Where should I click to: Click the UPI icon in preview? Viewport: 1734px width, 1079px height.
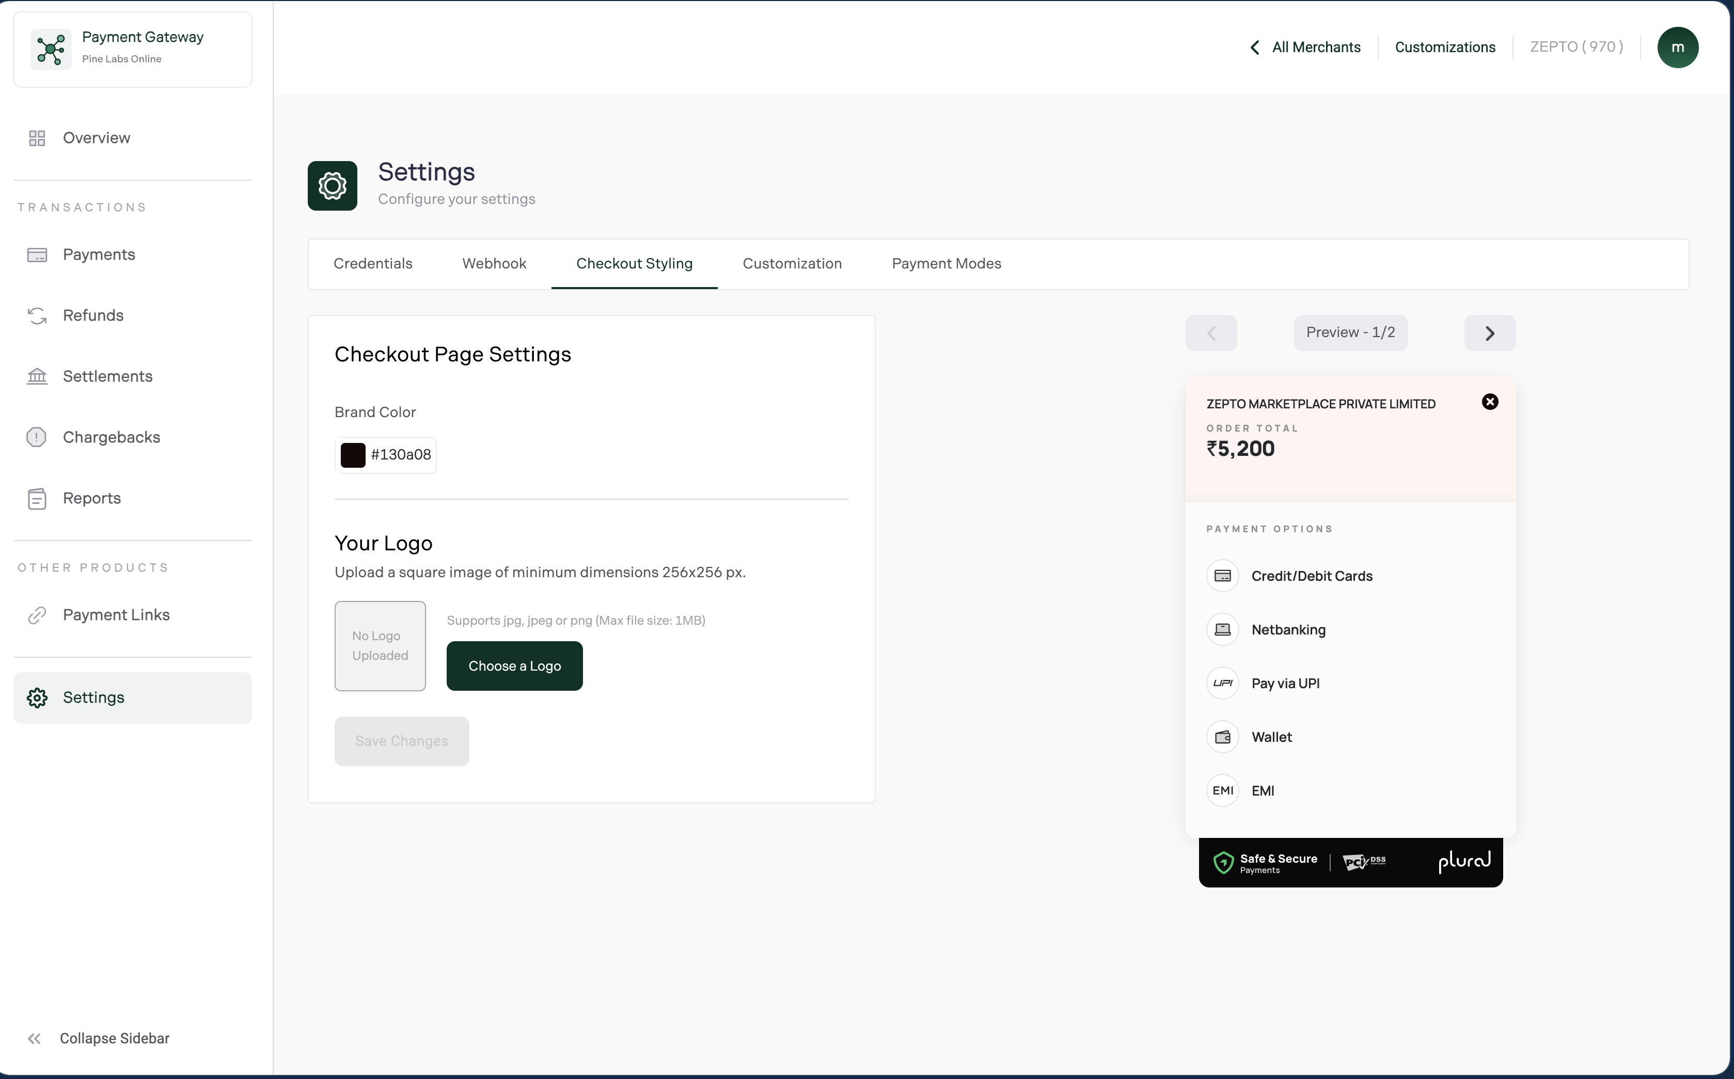1222,683
